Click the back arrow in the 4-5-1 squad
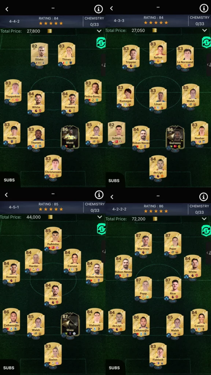 (x=7, y=195)
